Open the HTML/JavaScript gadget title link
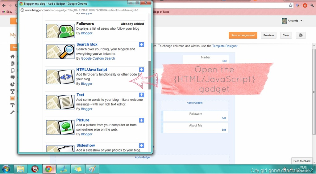 pyautogui.click(x=92, y=70)
